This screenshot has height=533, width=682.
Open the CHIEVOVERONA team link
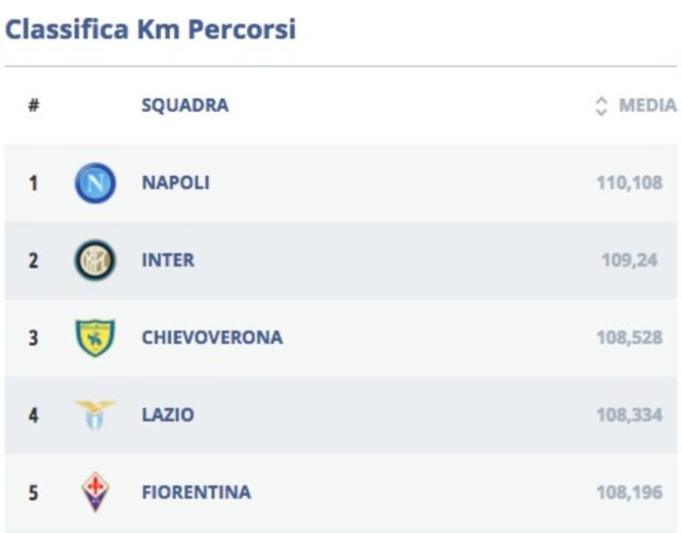(213, 337)
